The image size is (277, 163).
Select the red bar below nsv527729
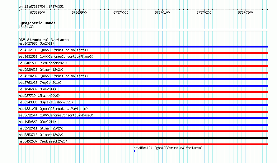click(143, 99)
